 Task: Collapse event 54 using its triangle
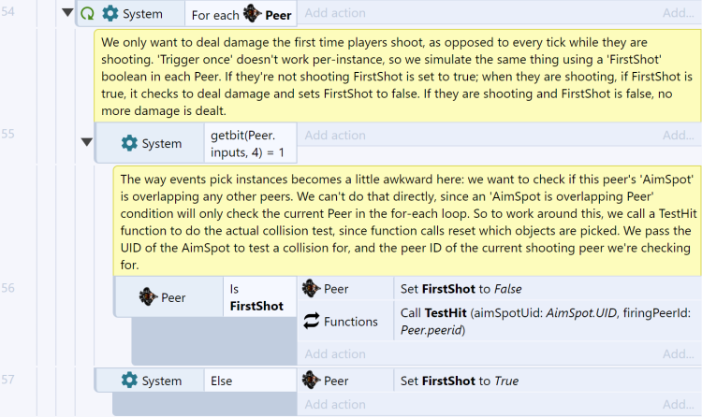[x=67, y=12]
